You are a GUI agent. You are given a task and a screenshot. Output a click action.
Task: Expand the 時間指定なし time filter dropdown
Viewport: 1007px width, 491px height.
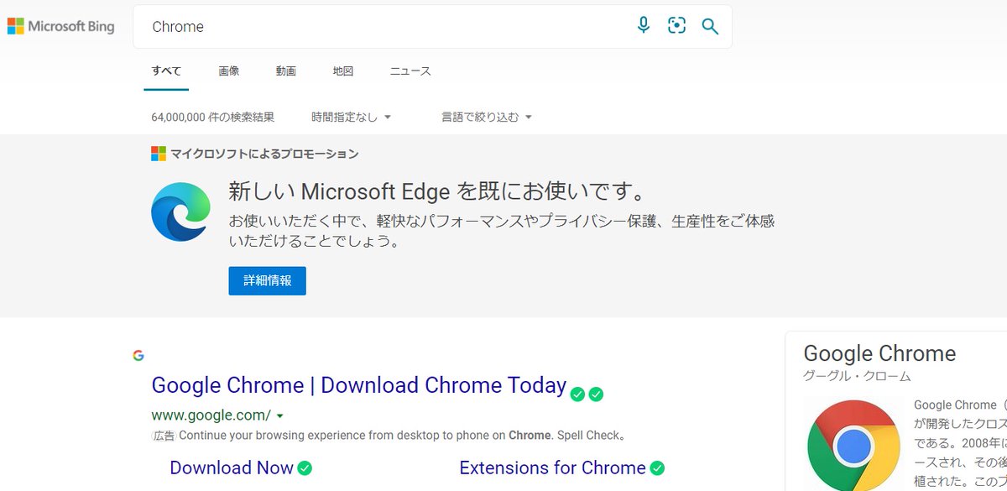pyautogui.click(x=351, y=118)
